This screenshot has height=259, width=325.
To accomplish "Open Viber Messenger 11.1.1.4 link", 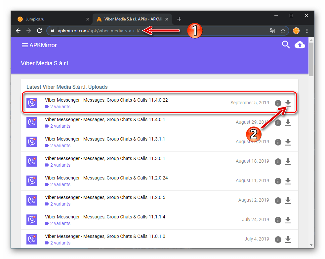I will (x=105, y=217).
